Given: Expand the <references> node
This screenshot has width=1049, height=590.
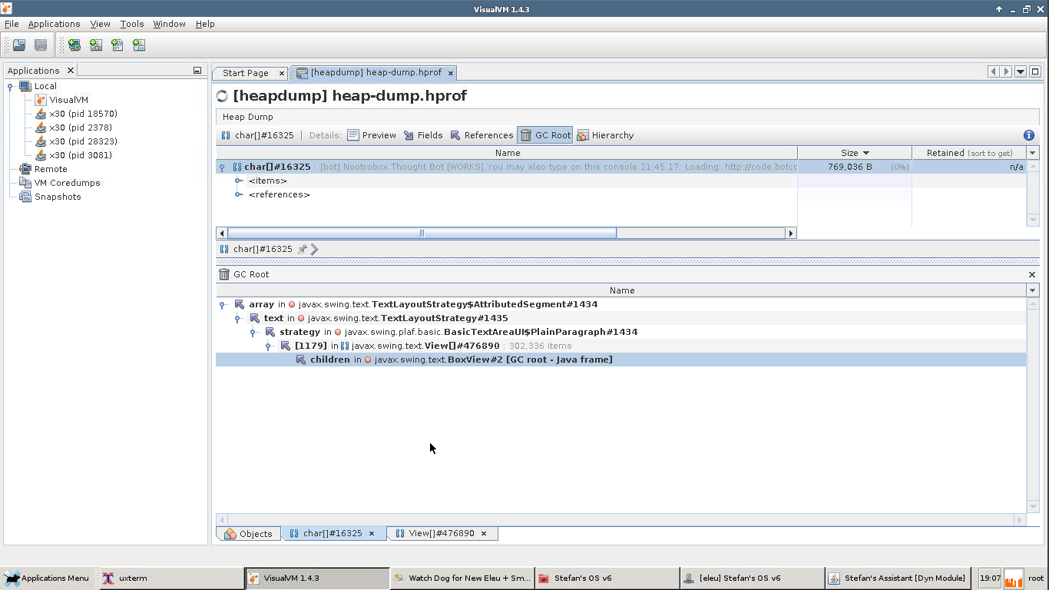Looking at the screenshot, I should [239, 195].
